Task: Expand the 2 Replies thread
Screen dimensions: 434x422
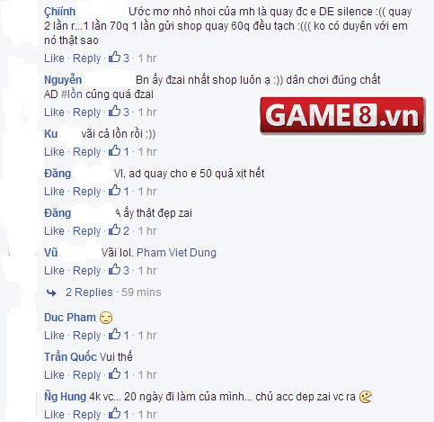Action: coord(89,292)
